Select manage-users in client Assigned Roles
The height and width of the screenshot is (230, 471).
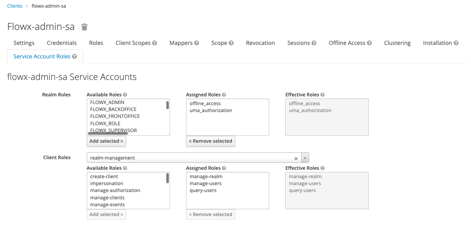pos(205,183)
